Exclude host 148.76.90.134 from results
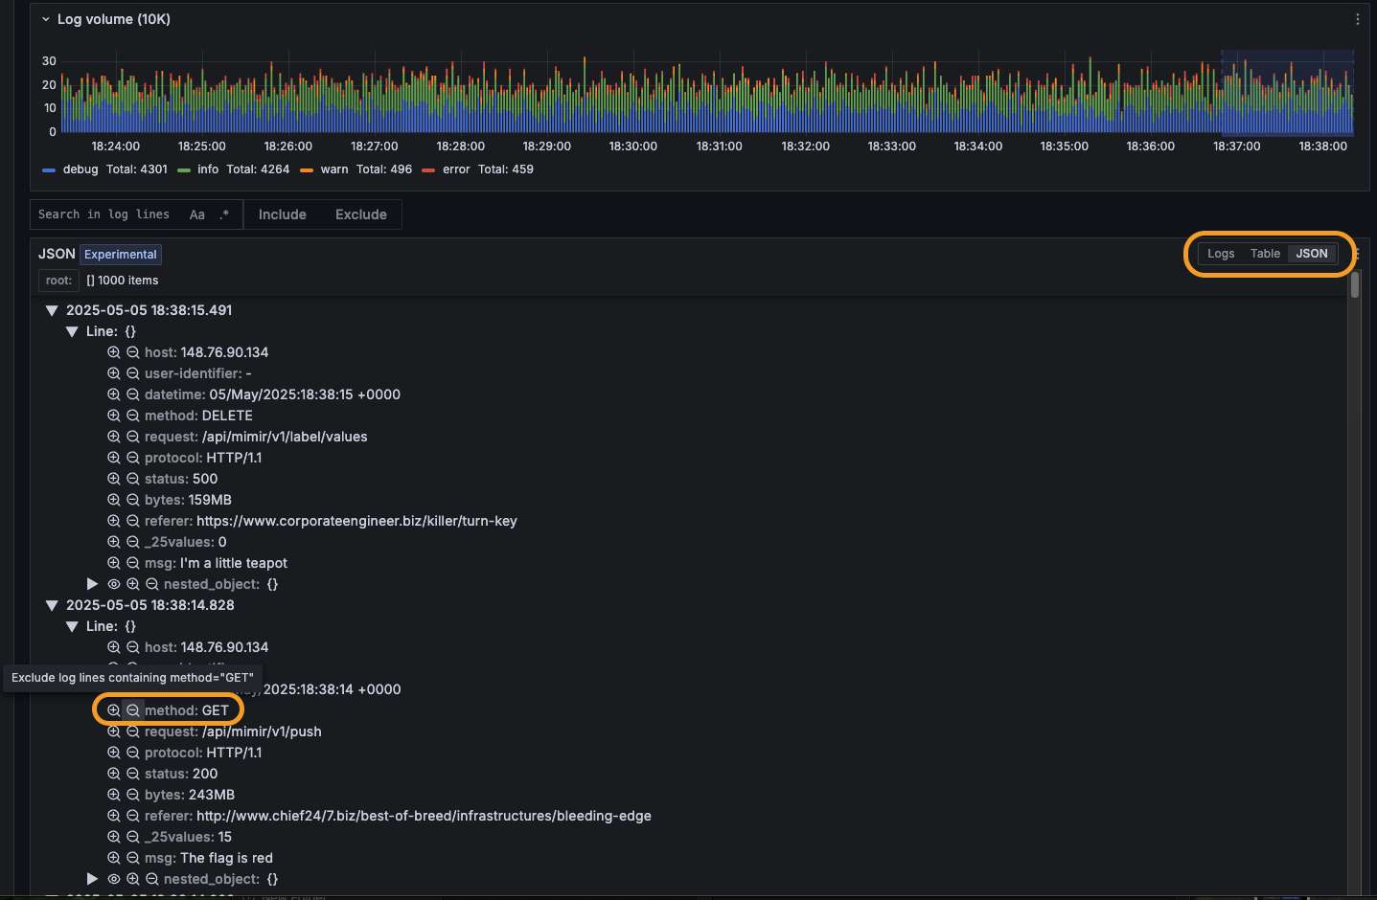The image size is (1377, 900). pos(132,351)
